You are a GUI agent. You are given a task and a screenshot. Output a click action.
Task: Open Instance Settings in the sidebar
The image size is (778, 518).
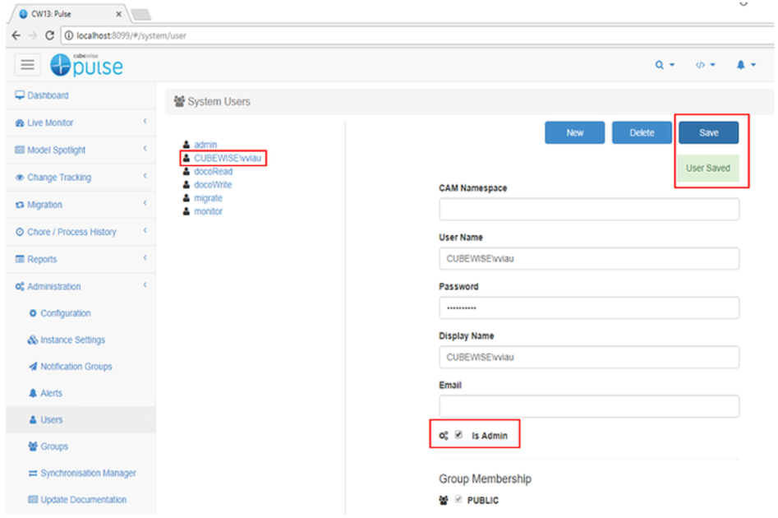[72, 340]
